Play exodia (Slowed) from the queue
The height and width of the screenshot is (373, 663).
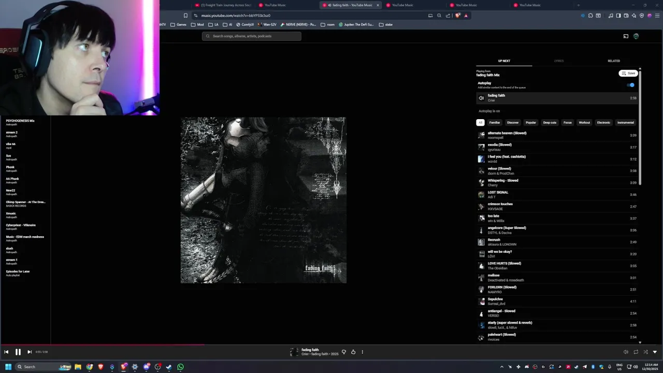(x=557, y=147)
